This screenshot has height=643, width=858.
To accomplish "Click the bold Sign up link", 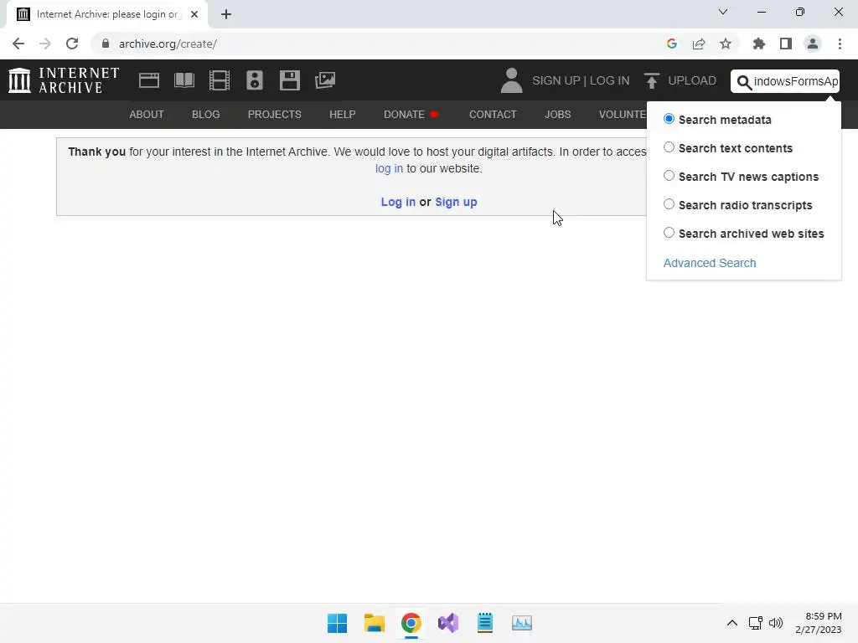I will [x=456, y=202].
